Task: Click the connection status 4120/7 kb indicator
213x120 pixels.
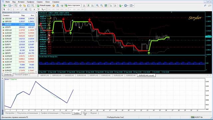Action: point(197,117)
